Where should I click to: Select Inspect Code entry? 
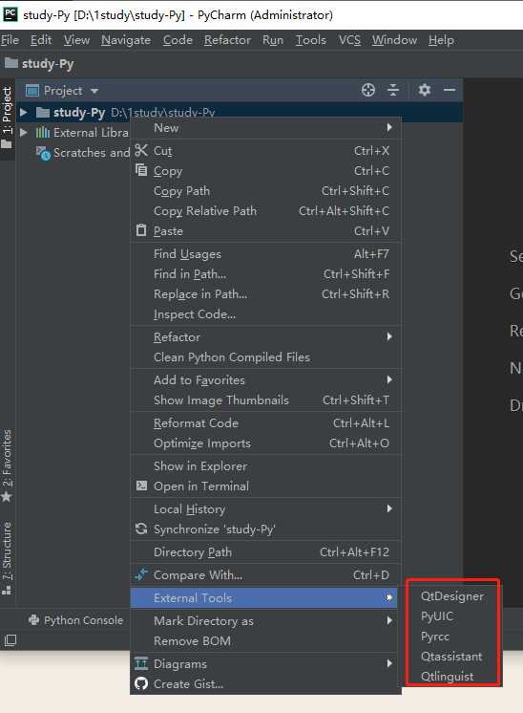point(265,313)
